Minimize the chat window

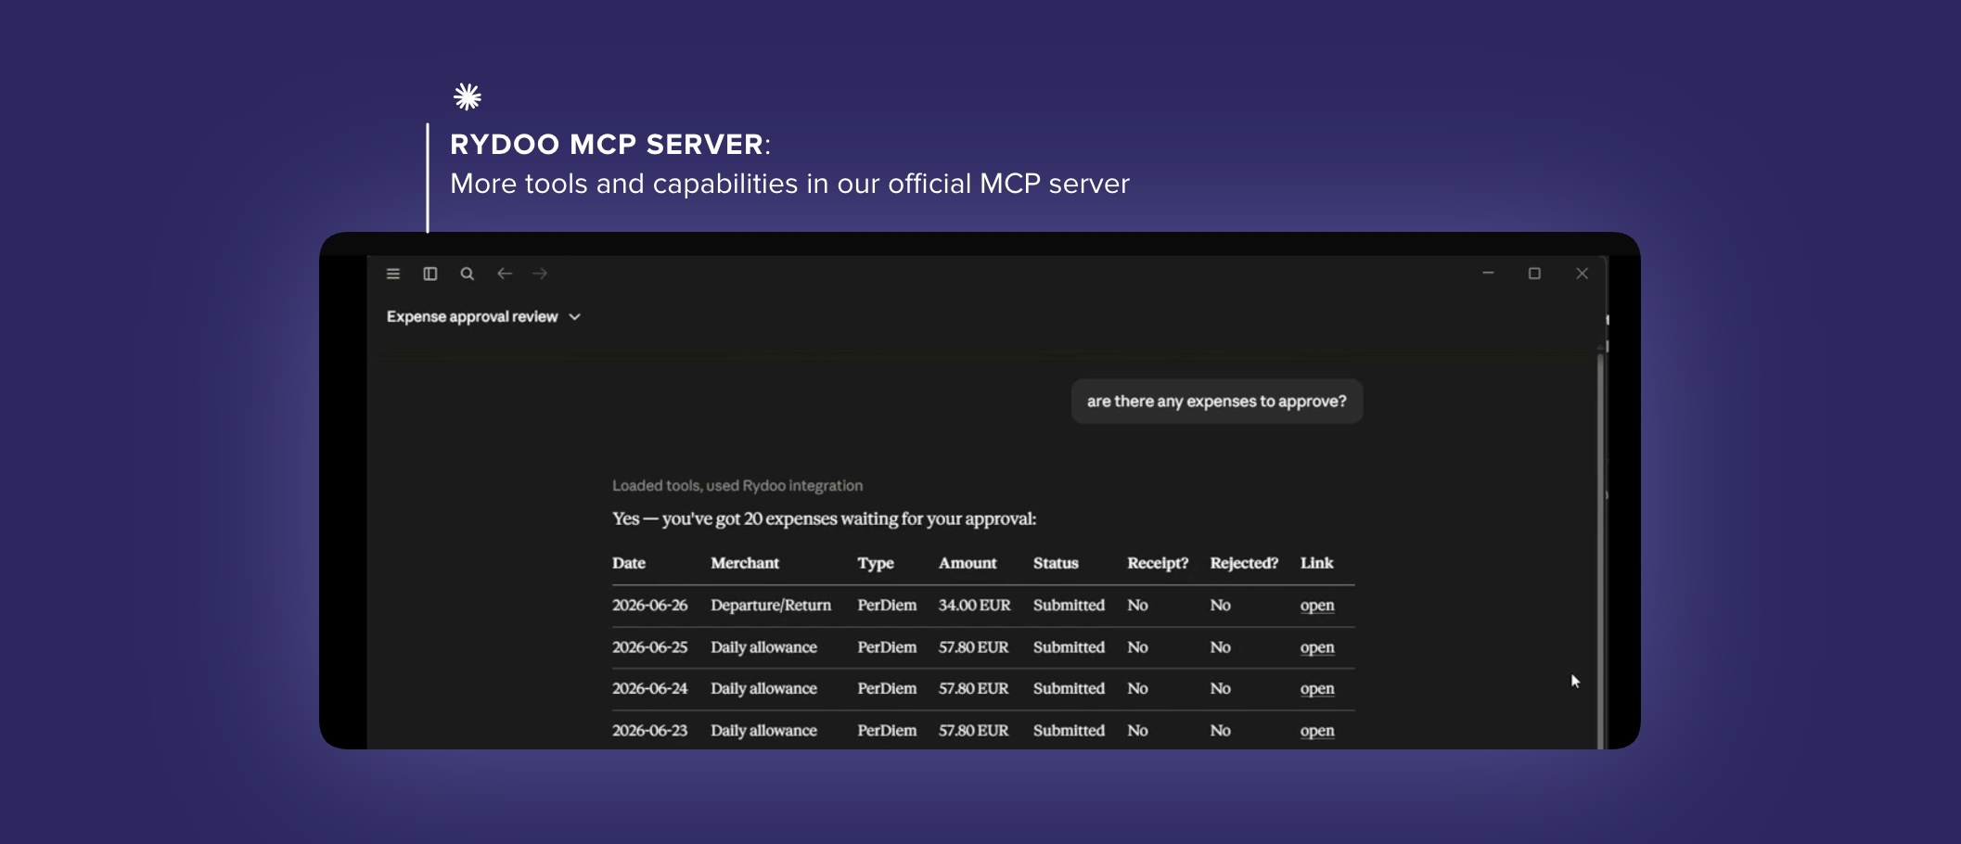click(x=1488, y=273)
